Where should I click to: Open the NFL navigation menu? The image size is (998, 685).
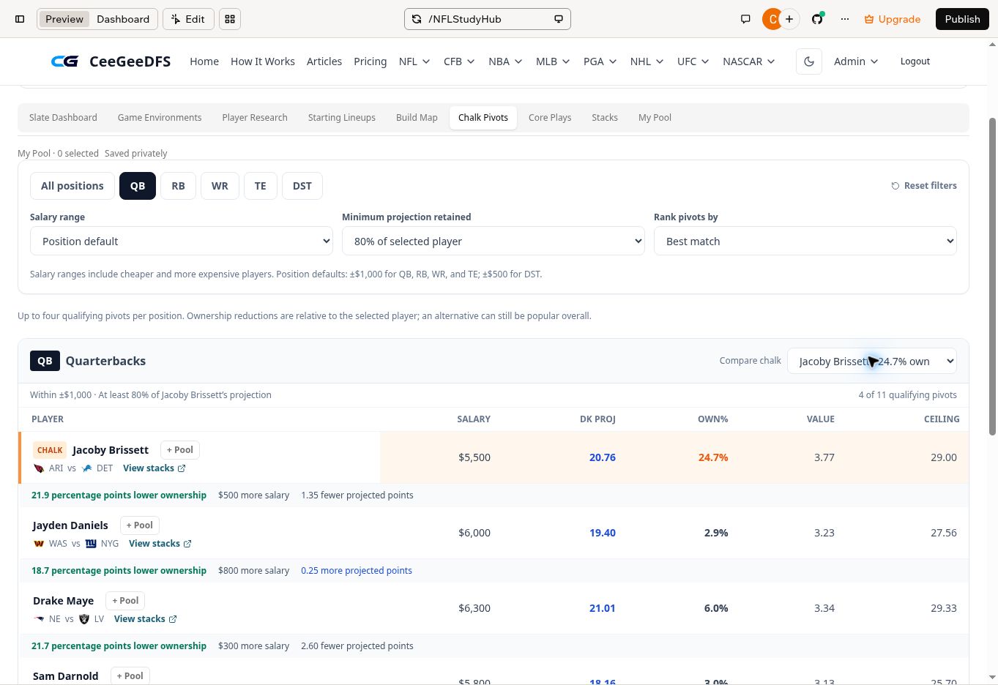[414, 61]
